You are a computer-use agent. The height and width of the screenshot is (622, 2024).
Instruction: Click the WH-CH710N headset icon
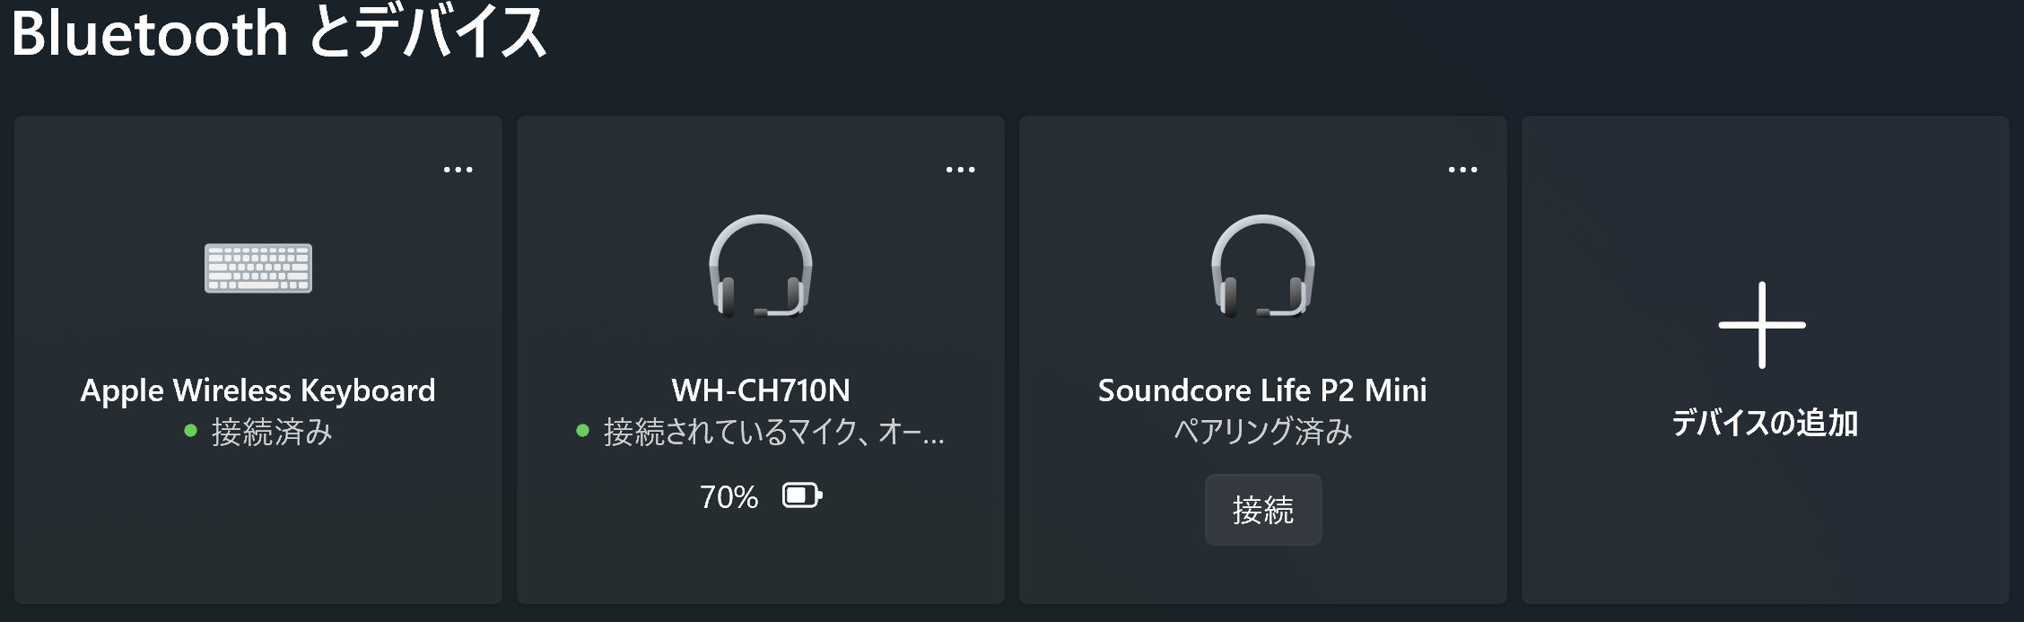click(x=761, y=267)
